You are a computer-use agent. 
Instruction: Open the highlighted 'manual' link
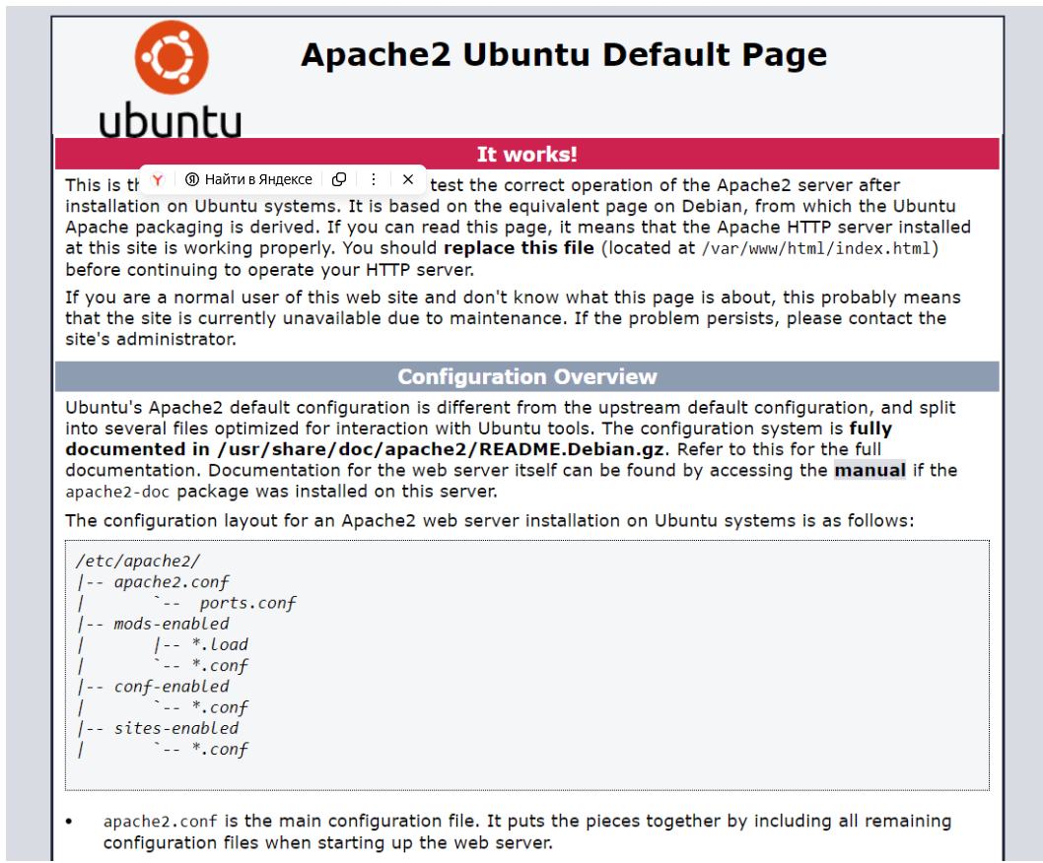click(x=870, y=470)
